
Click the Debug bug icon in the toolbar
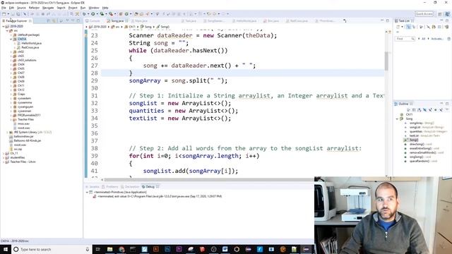pos(84,14)
